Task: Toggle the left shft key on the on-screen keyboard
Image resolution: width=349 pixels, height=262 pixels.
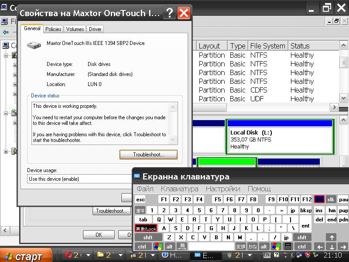Action: [x=148, y=238]
